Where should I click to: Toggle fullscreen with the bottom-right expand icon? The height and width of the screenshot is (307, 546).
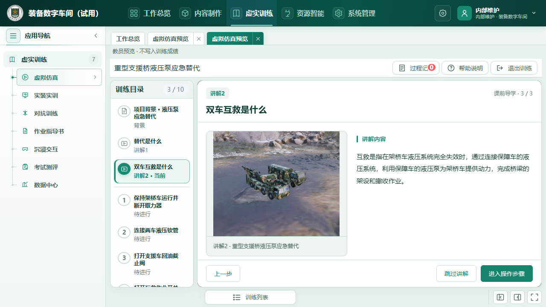point(534,297)
